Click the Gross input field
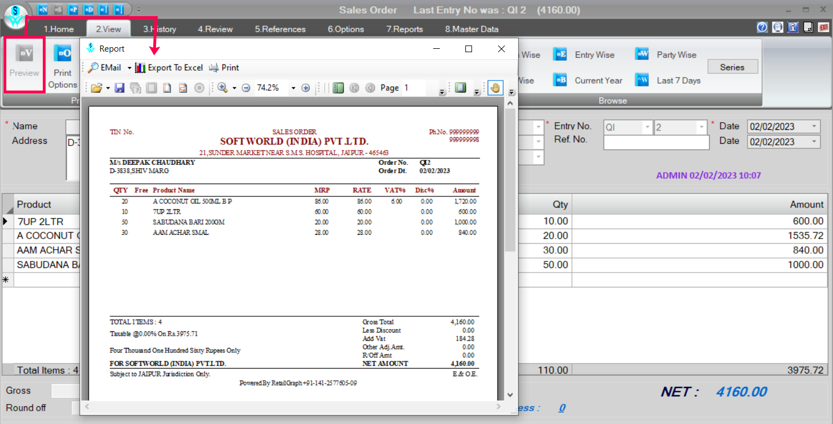The height and width of the screenshot is (424, 833). tap(66, 391)
